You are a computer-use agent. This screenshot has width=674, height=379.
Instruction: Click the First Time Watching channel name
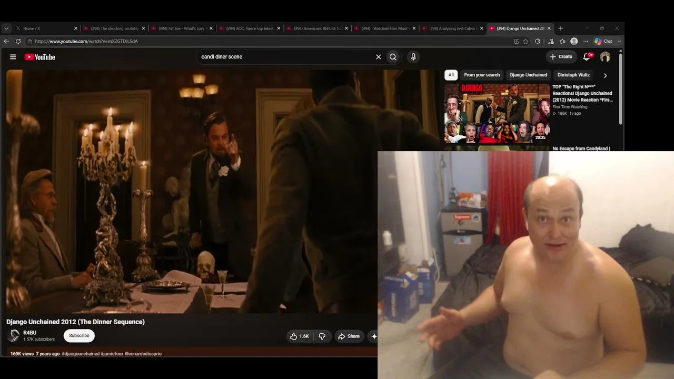point(570,107)
